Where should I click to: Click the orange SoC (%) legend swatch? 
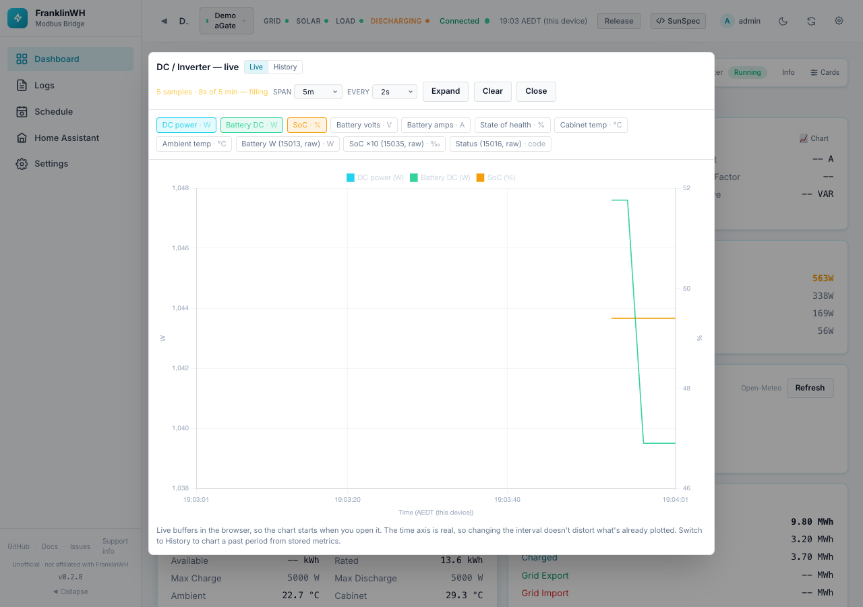pyautogui.click(x=480, y=178)
